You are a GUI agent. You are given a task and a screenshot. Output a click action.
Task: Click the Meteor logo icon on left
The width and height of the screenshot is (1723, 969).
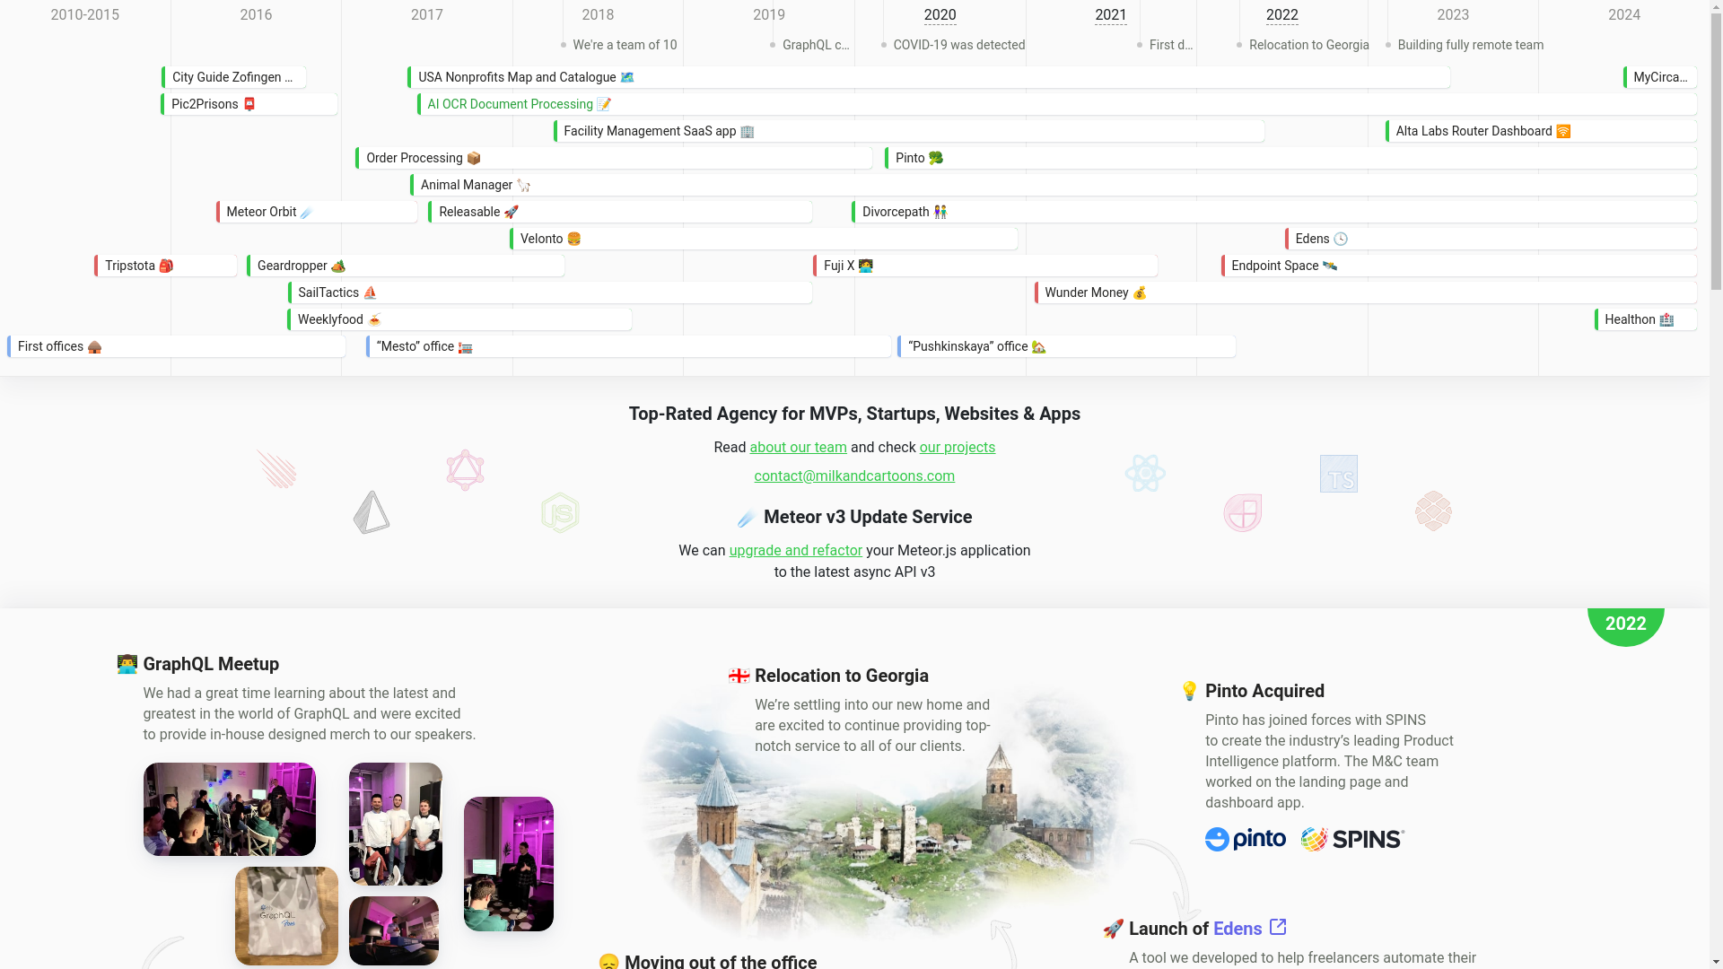point(276,468)
